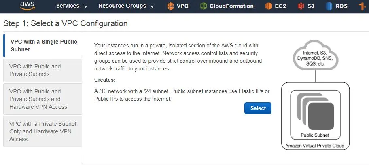The width and height of the screenshot is (369, 167).
Task: Click the chevron beside Services
Action: [85, 6]
